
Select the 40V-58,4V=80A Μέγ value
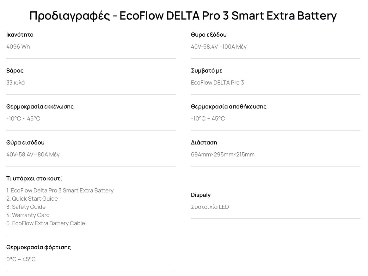tap(33, 155)
